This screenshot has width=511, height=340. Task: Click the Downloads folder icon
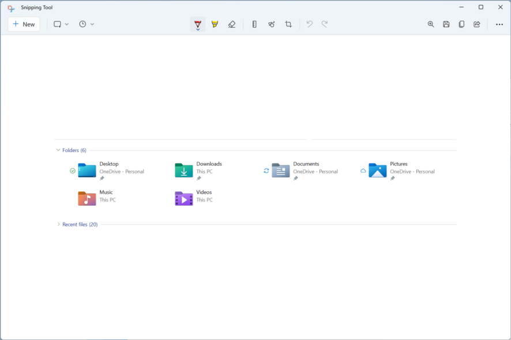(183, 171)
